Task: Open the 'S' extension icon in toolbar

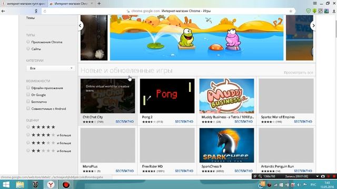Action: [321, 11]
